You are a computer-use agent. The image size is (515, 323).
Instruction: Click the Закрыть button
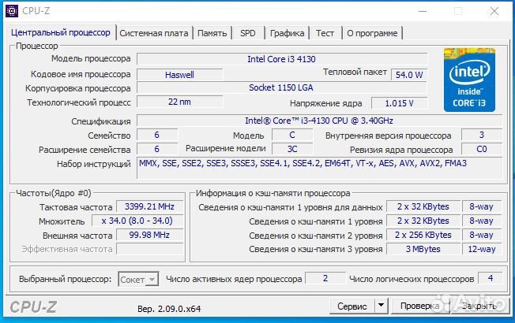pos(479,306)
